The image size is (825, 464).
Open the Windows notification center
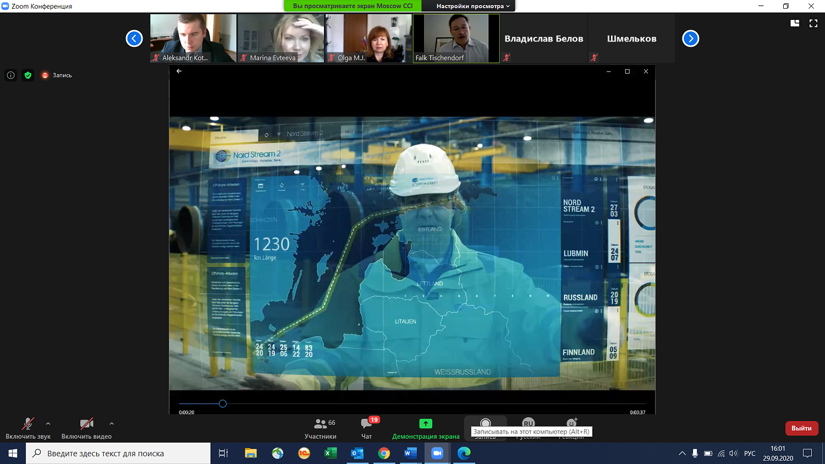click(x=807, y=453)
